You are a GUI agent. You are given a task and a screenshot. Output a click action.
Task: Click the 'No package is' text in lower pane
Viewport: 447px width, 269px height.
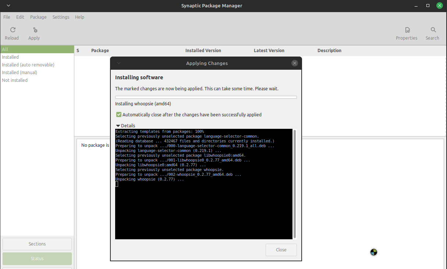pos(95,145)
